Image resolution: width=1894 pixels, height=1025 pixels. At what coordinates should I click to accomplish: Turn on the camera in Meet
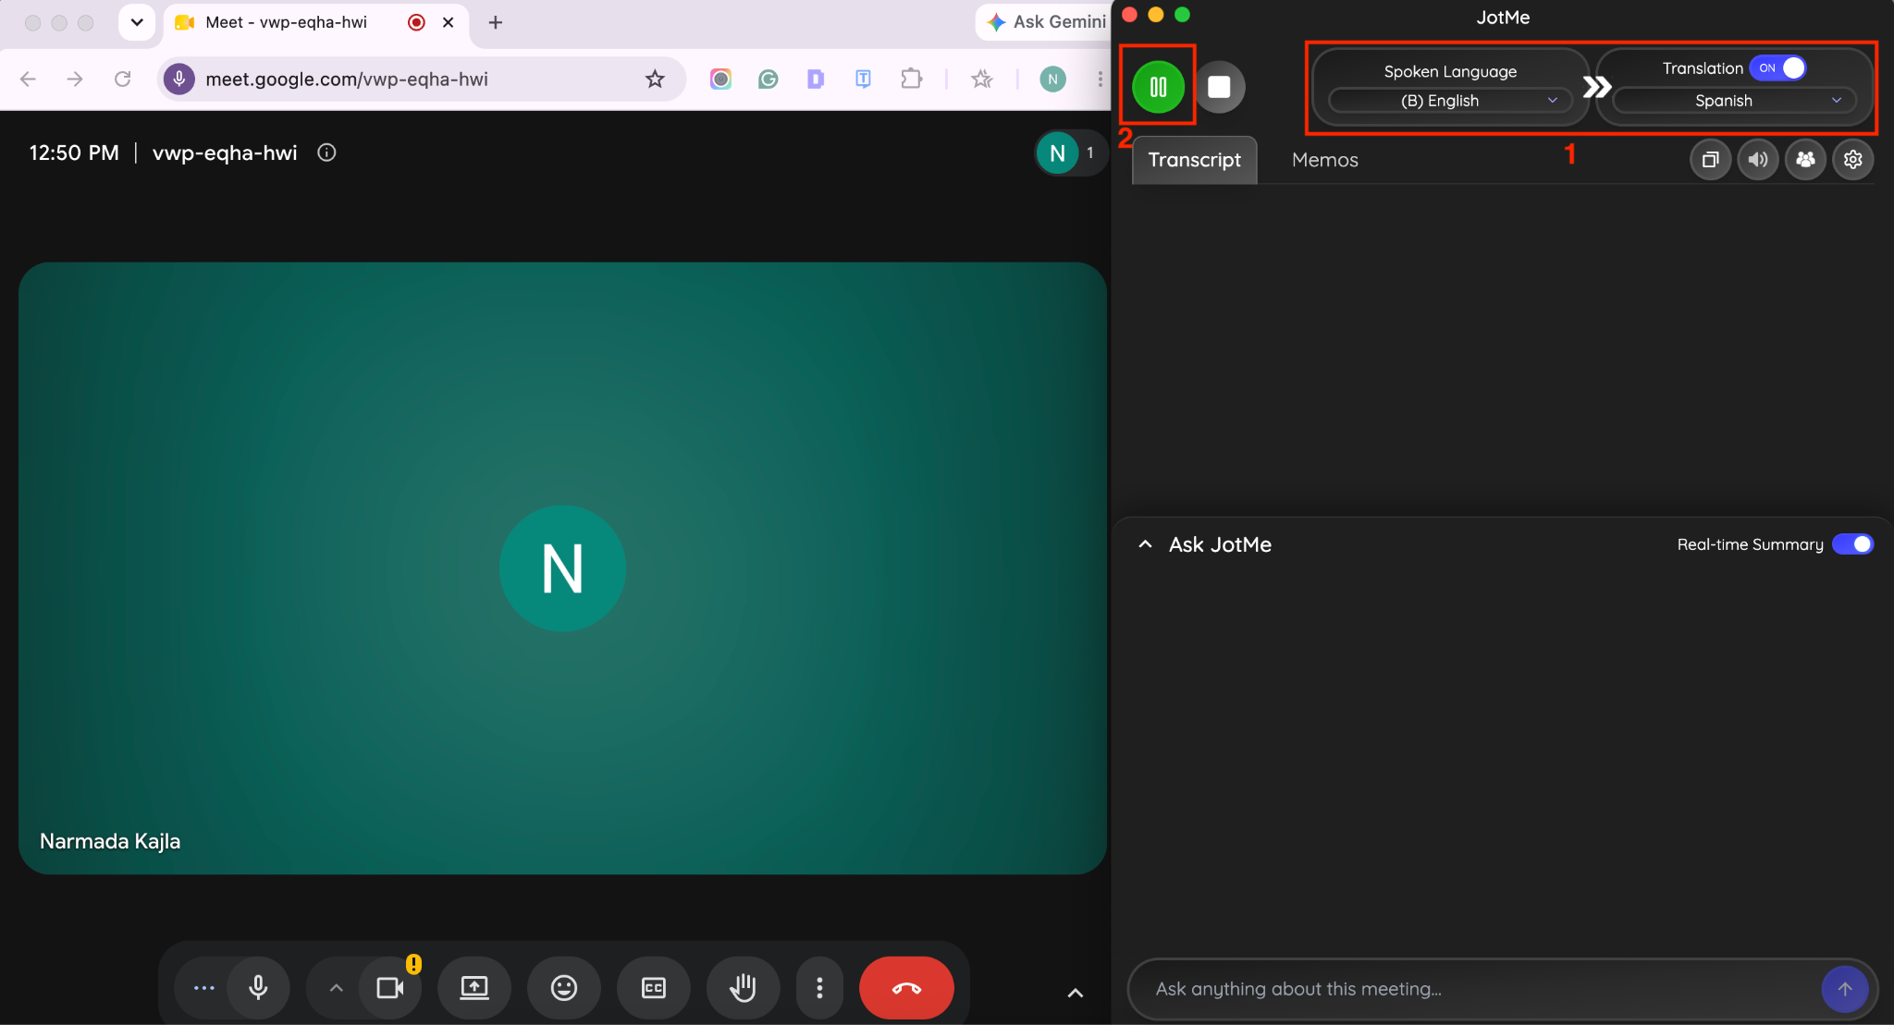point(390,988)
